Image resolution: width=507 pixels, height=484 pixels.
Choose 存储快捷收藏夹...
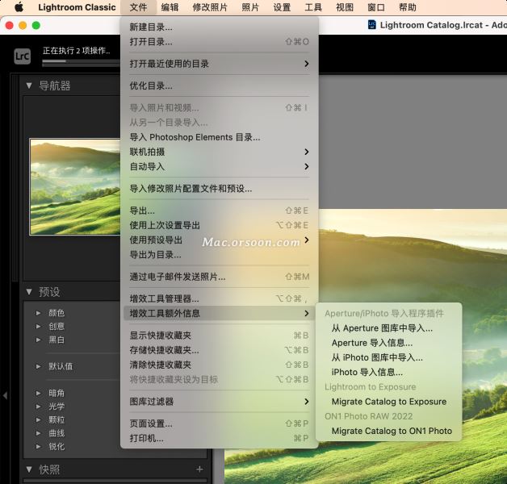(220, 350)
